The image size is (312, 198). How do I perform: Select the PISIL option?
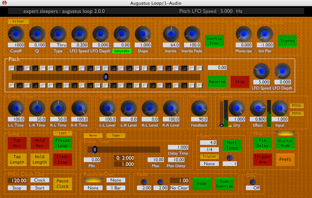(x=297, y=105)
